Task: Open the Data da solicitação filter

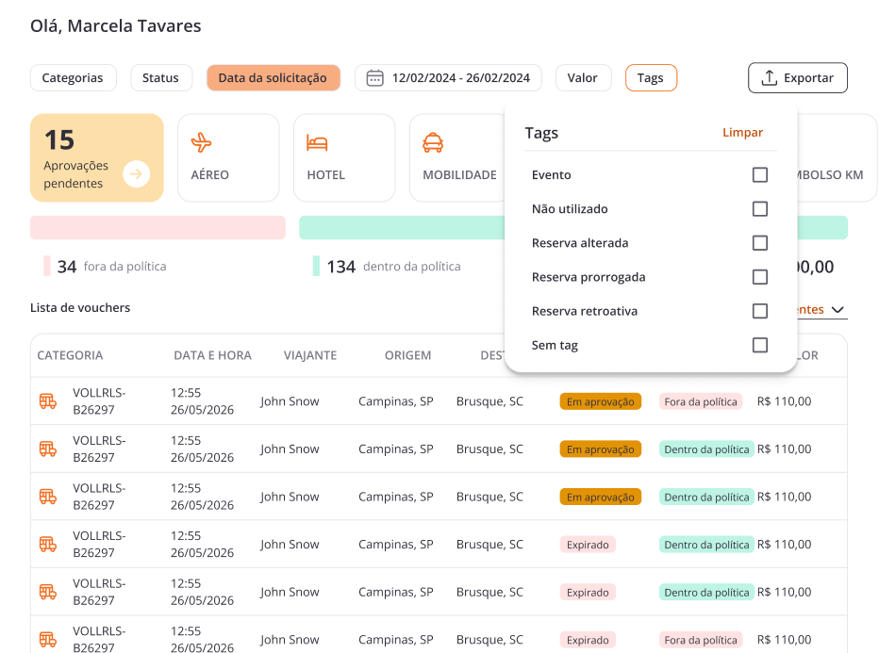Action: point(273,78)
